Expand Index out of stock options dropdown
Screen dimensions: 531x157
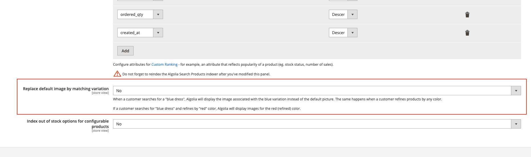click(317, 124)
